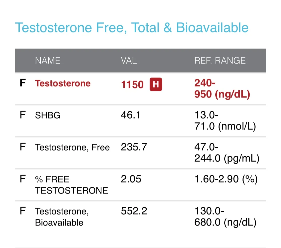Click the REF. RANGE column header
This screenshot has height=248, width=281.
pyautogui.click(x=220, y=60)
